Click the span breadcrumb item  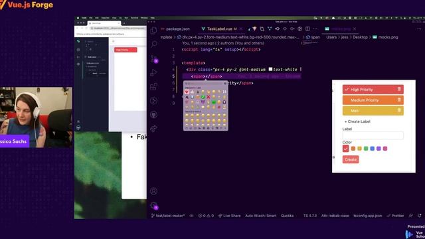[x=313, y=37]
